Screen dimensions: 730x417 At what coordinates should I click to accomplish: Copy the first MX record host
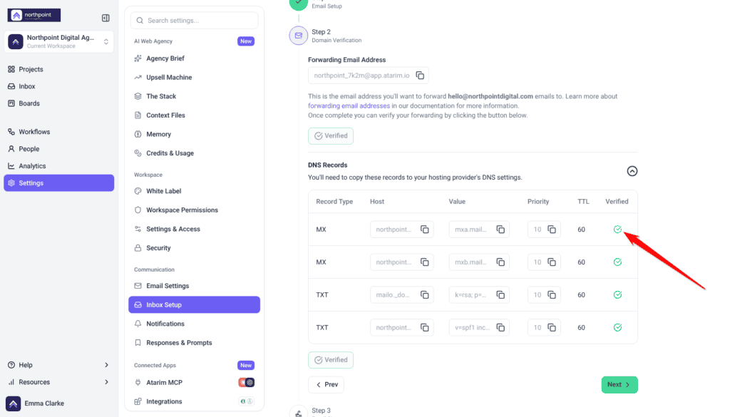pyautogui.click(x=425, y=230)
